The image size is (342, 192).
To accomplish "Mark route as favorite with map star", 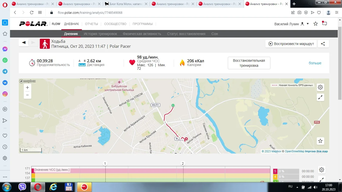I will (320, 141).
